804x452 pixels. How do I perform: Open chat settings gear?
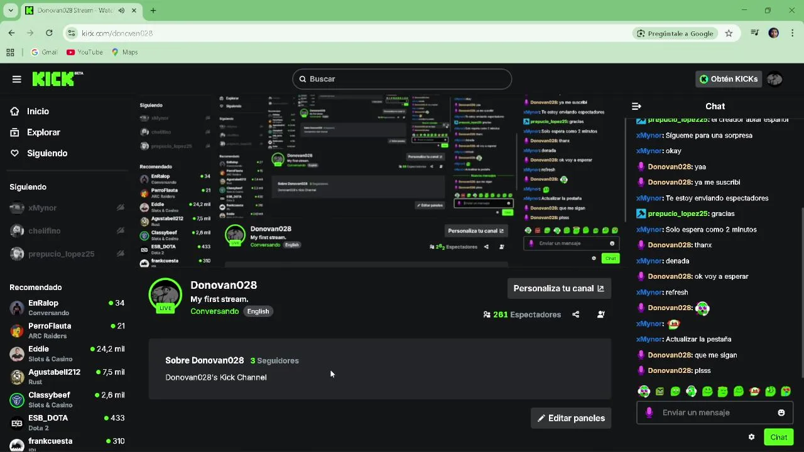pyautogui.click(x=751, y=437)
